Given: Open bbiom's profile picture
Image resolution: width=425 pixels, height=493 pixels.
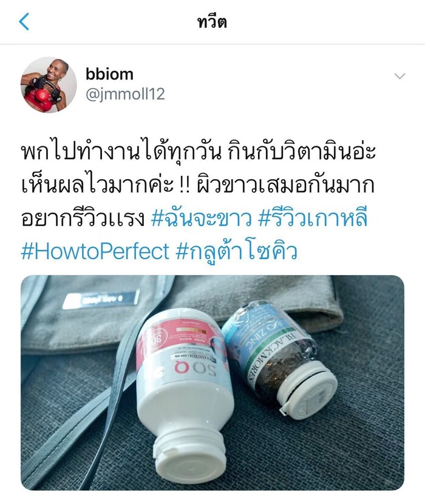Looking at the screenshot, I should 49,84.
